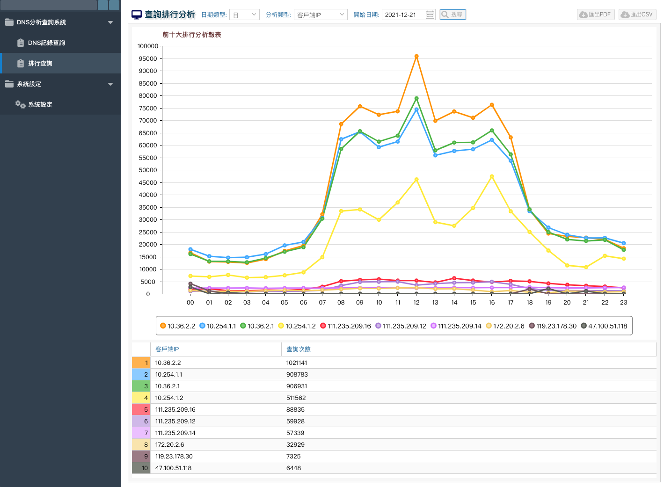Sort by 客戶端IP column header
This screenshot has width=664, height=487.
[x=216, y=349]
